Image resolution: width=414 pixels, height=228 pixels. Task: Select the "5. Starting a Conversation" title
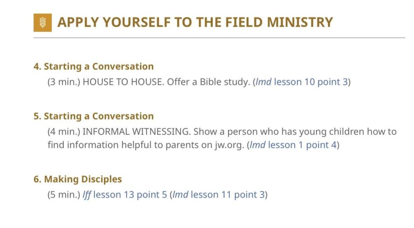tap(94, 116)
